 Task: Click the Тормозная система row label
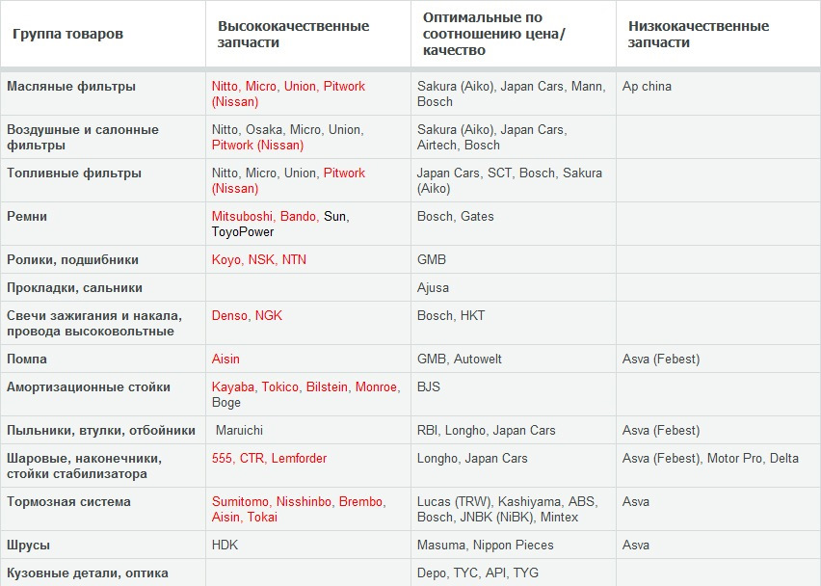pyautogui.click(x=68, y=501)
